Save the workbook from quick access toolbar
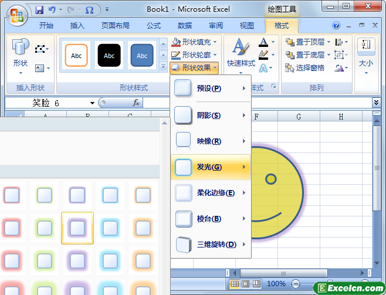 coord(39,10)
